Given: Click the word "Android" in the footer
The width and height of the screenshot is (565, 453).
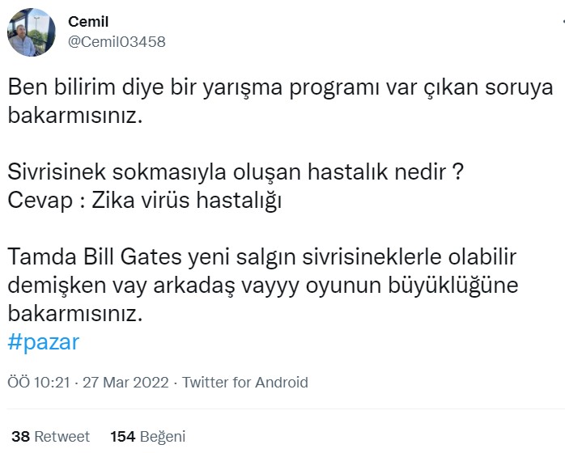Looking at the screenshot, I should click(x=282, y=383).
